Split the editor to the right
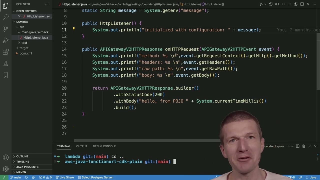320x180 pixels. pyautogui.click(x=302, y=4)
